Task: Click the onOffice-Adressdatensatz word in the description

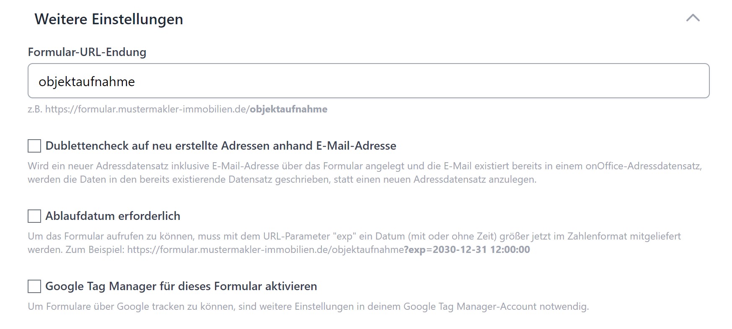Action: 643,166
